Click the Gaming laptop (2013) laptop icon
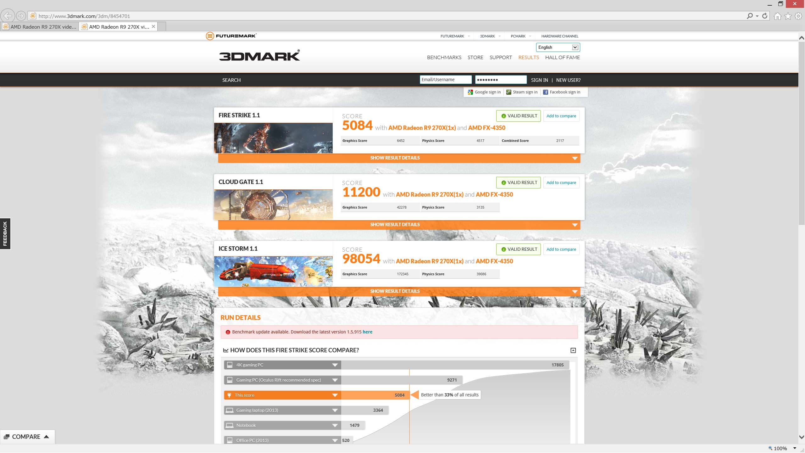The height and width of the screenshot is (453, 805). click(230, 410)
